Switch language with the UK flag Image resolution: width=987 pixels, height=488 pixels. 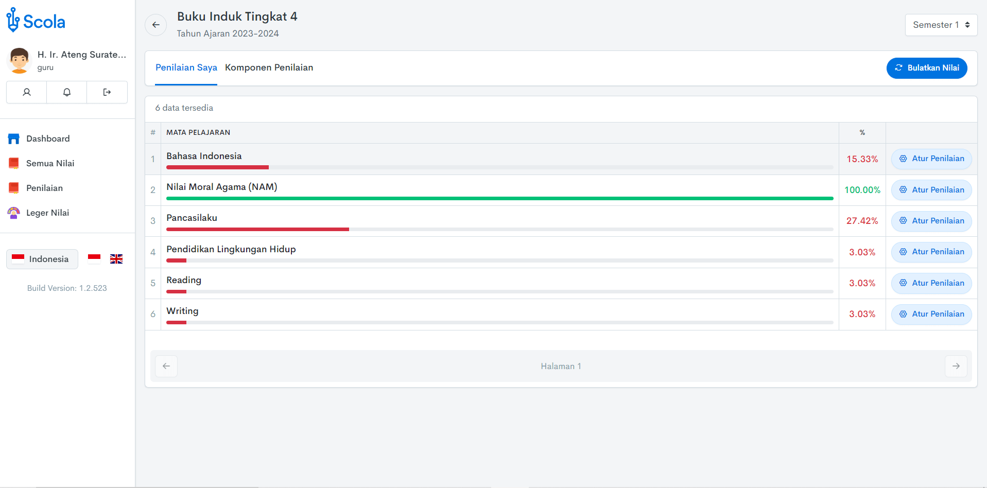[x=116, y=259]
